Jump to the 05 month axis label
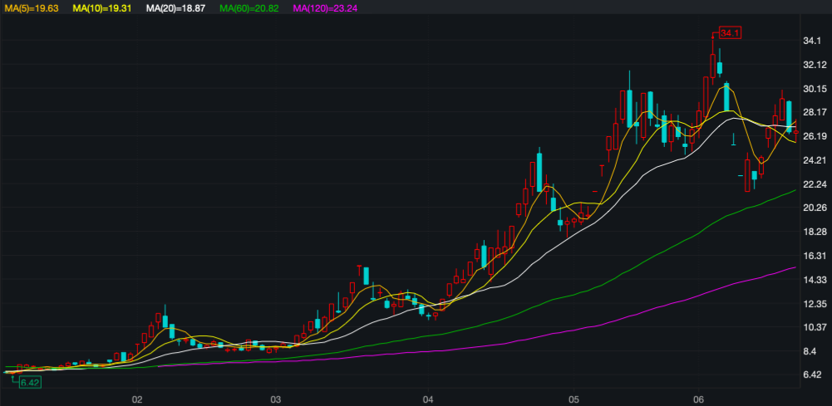 tap(573, 398)
